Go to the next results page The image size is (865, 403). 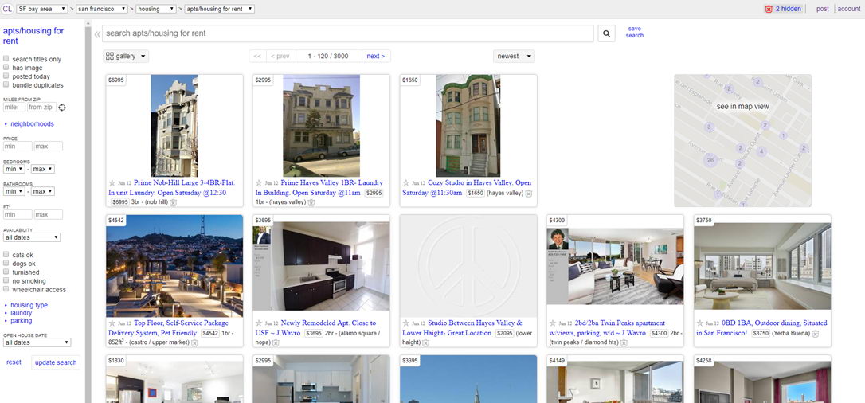tap(376, 57)
